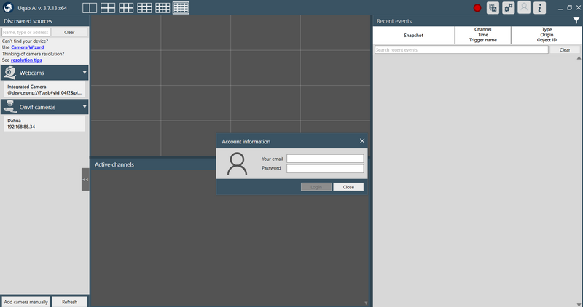Open the language translation icon

point(493,8)
